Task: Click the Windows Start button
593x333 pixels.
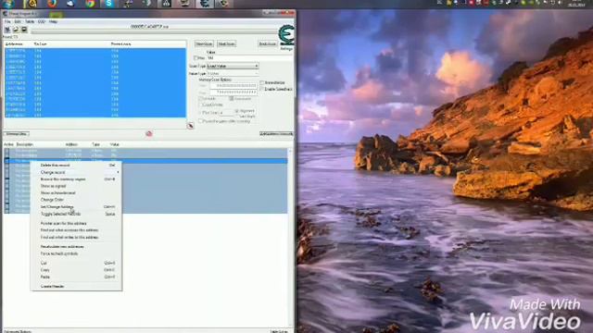Action: click(x=8, y=4)
